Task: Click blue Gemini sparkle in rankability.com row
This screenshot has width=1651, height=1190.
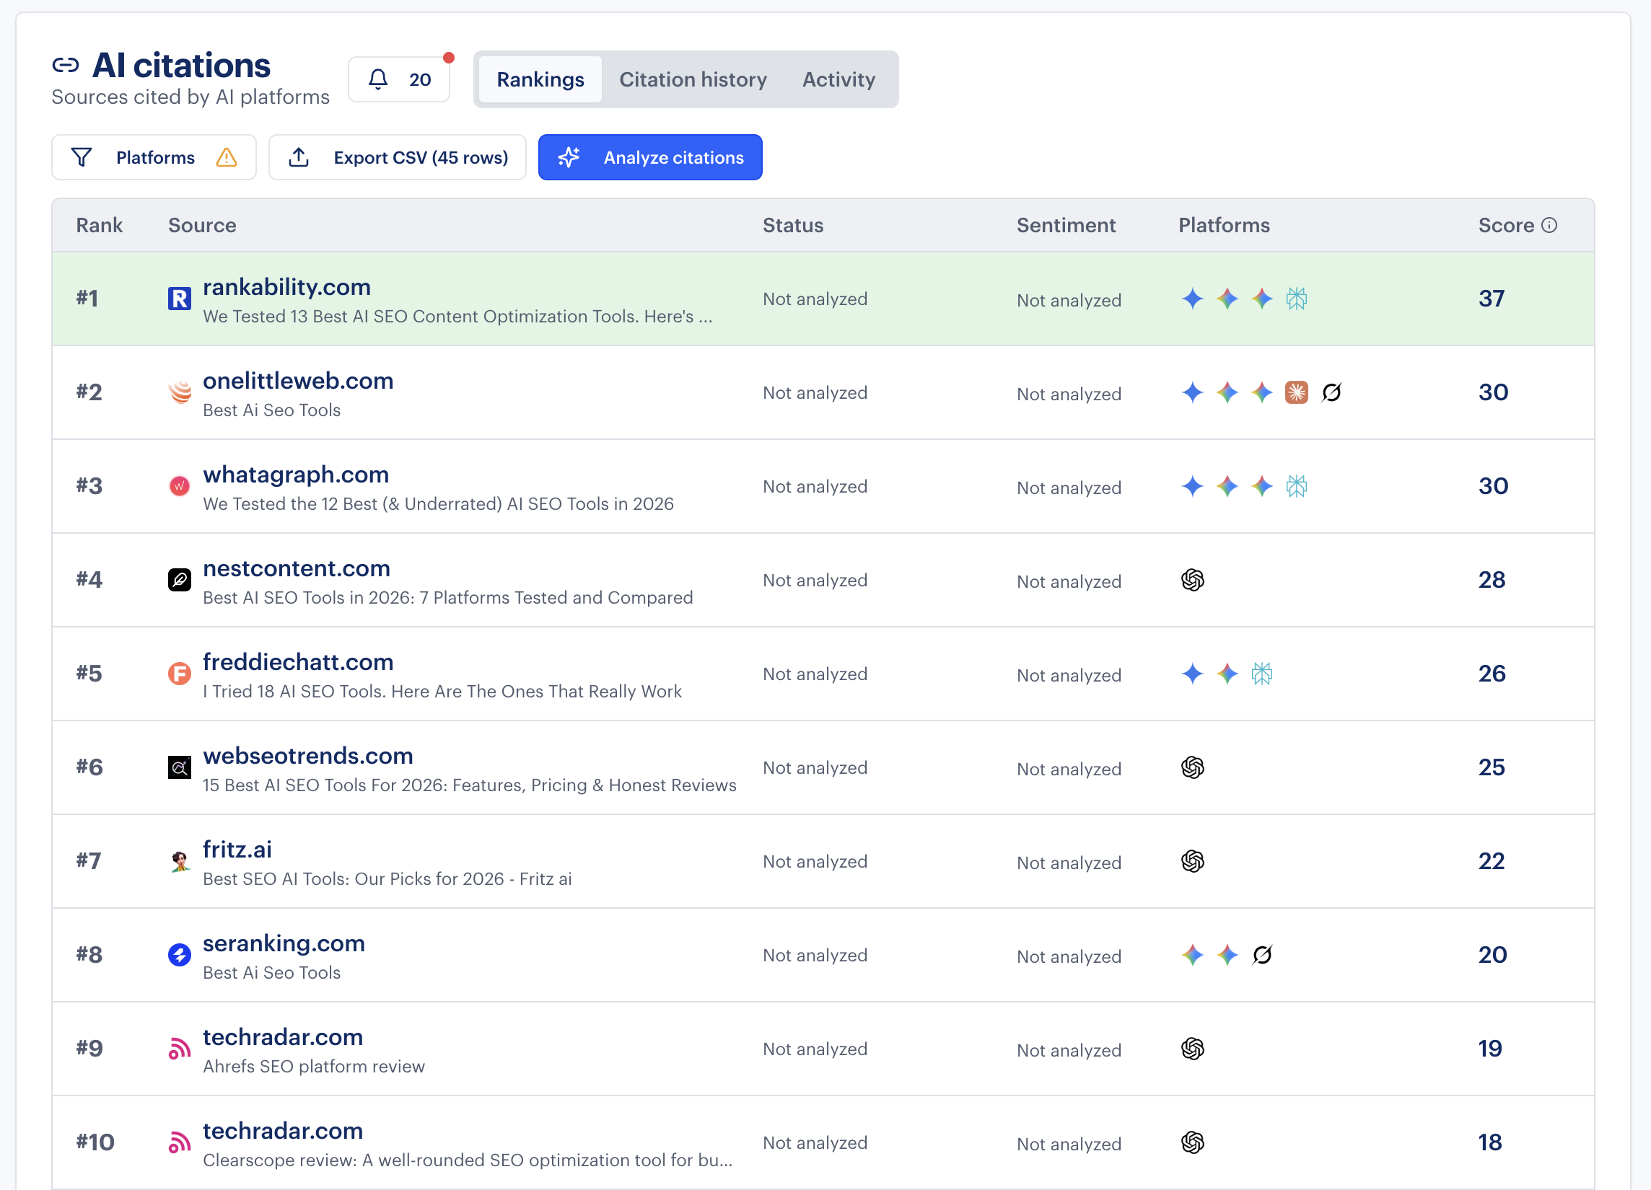Action: click(1192, 299)
